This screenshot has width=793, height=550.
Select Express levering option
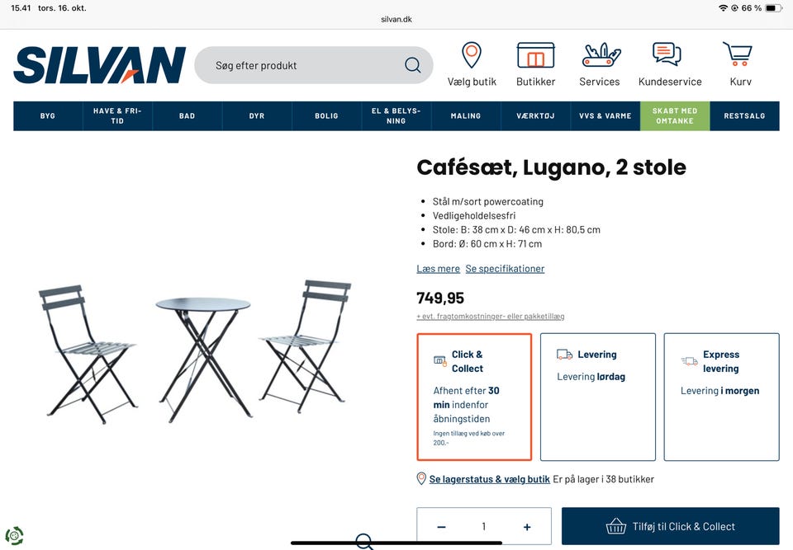pos(721,397)
